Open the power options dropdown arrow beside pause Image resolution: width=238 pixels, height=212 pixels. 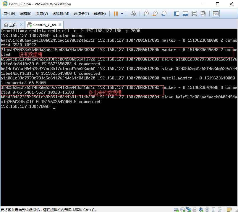click(122, 14)
